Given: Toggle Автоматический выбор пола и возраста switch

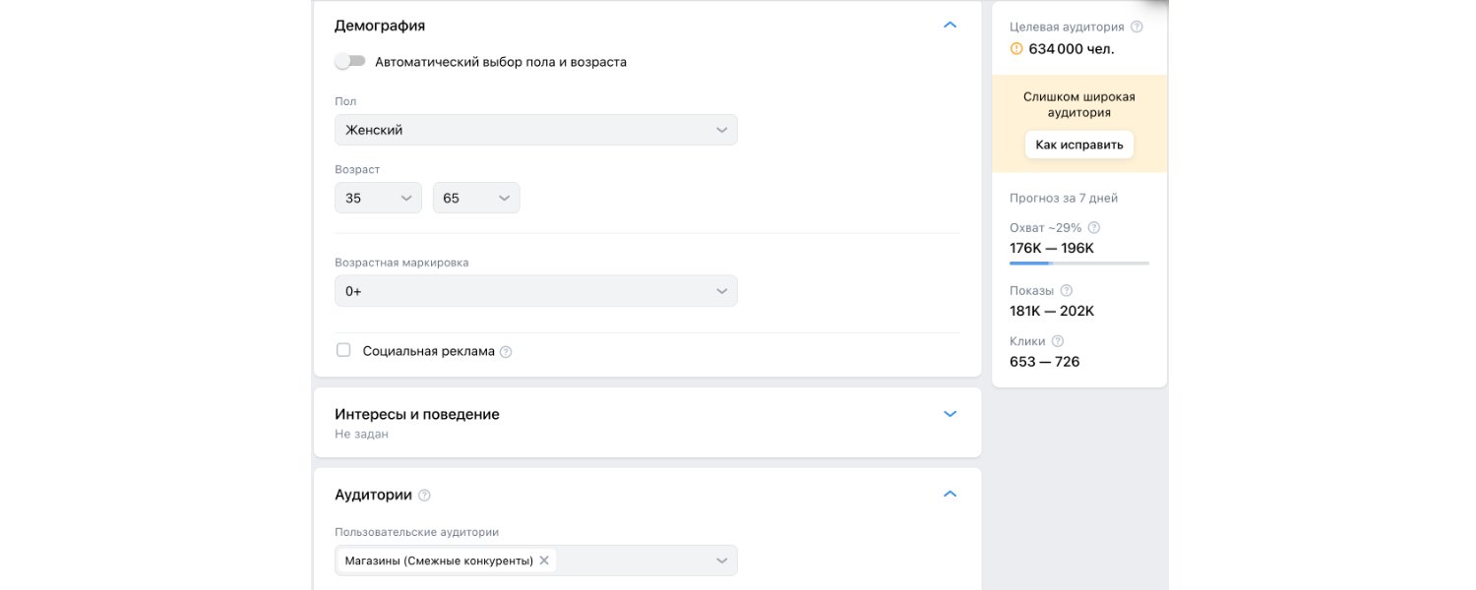Looking at the screenshot, I should [349, 61].
